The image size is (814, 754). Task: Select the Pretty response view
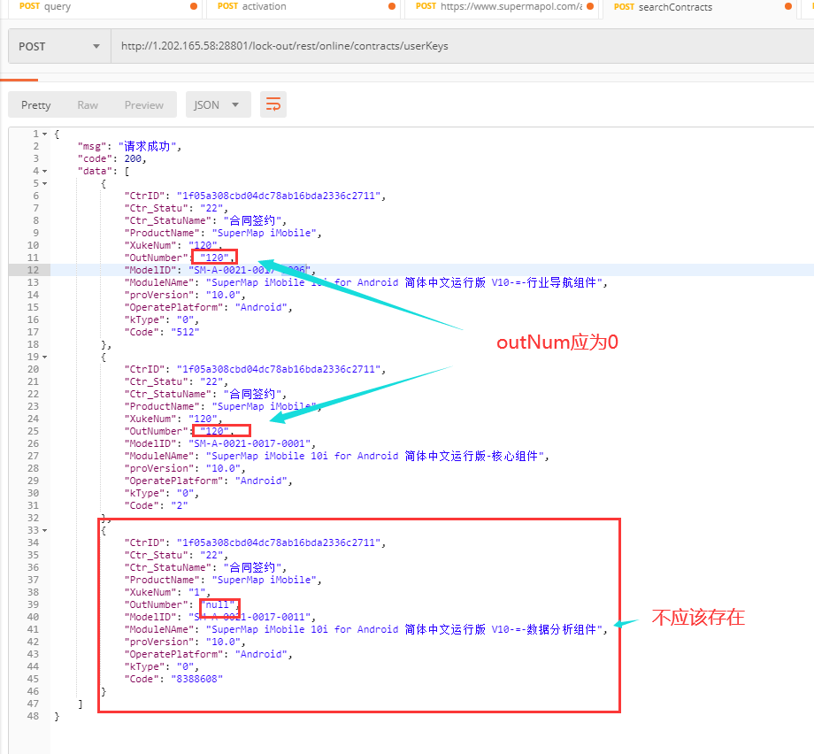(x=36, y=104)
